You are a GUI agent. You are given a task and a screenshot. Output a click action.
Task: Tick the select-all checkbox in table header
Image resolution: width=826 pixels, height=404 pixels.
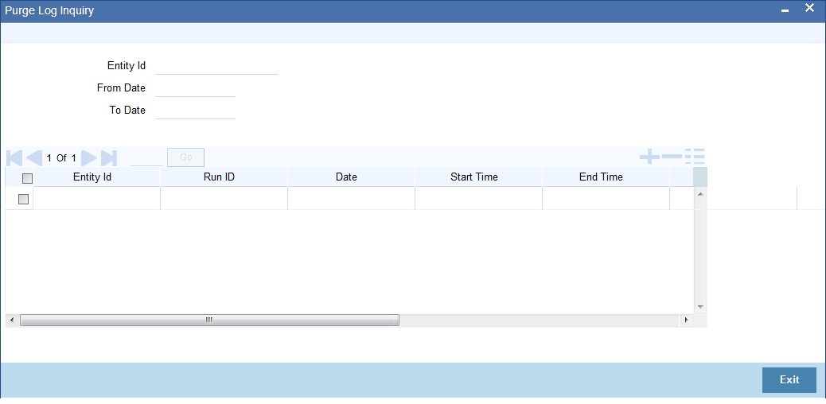[27, 179]
